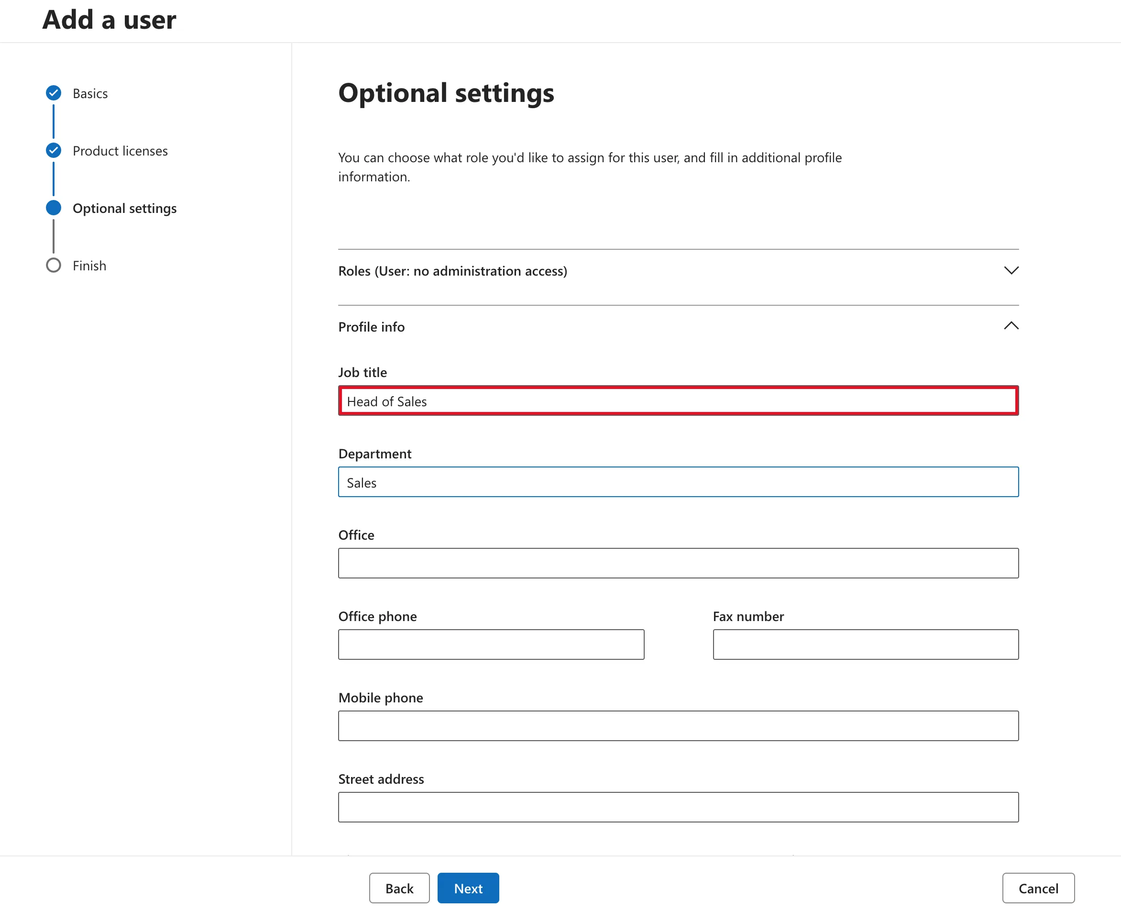
Task: Click the Optional settings step circle
Action: 54,208
